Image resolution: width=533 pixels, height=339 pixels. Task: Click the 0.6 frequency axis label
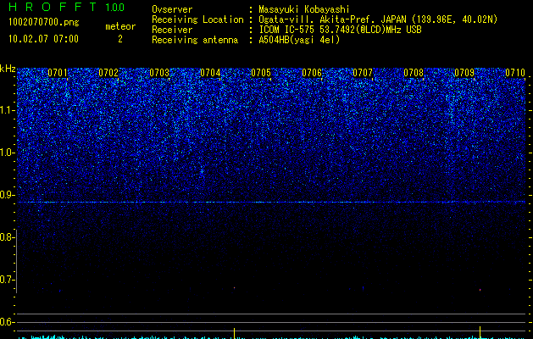pyautogui.click(x=6, y=322)
